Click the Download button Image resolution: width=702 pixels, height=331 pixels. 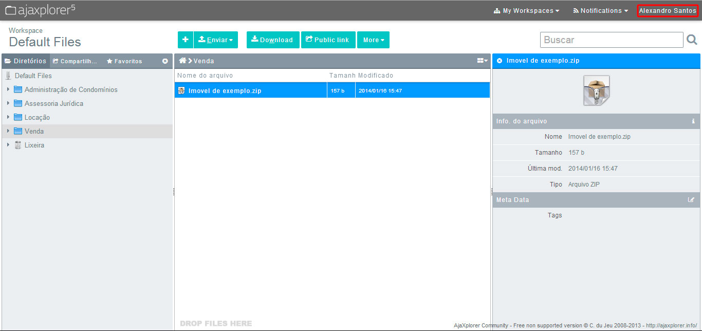click(272, 40)
